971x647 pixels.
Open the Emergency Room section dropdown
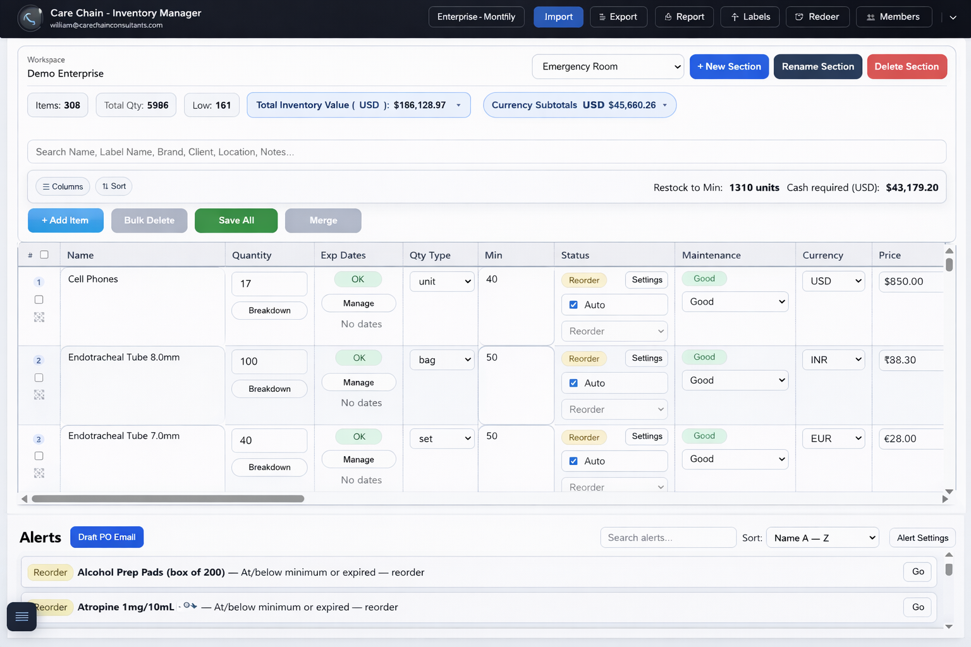coord(607,66)
